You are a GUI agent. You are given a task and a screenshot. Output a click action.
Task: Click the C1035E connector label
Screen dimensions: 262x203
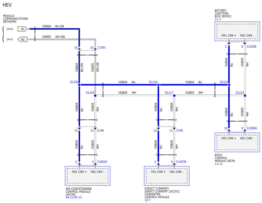click(251, 47)
